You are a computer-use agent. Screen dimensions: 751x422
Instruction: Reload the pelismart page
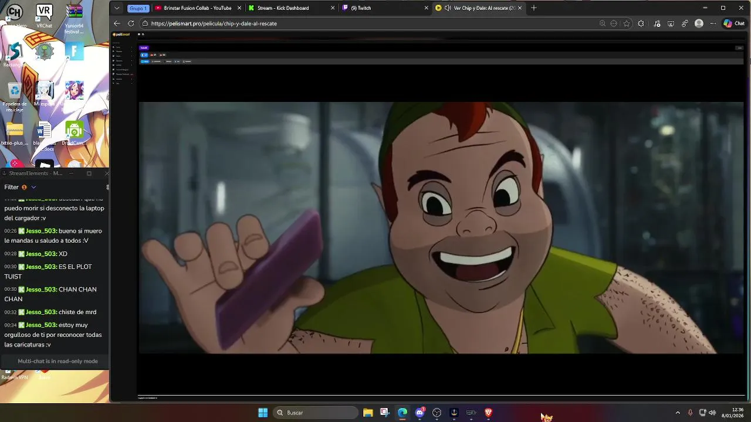click(x=131, y=23)
